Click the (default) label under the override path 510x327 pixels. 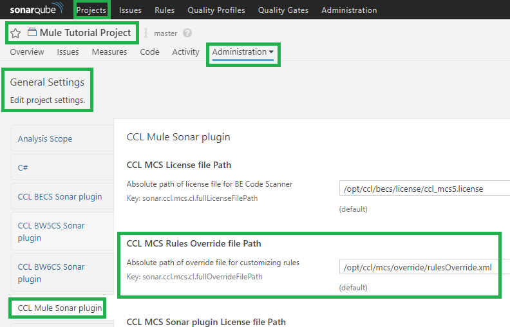pos(354,288)
